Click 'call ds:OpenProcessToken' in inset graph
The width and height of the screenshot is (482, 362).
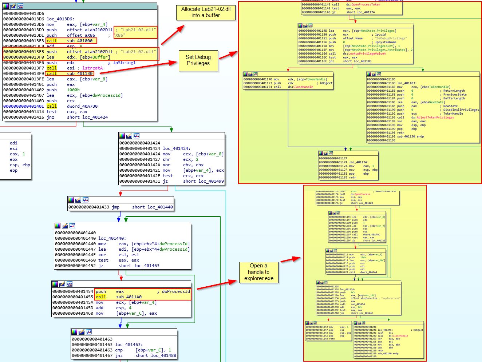[356, 4]
